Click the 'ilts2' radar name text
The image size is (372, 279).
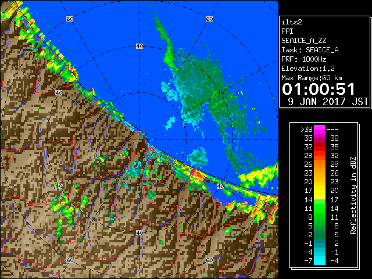pyautogui.click(x=292, y=22)
